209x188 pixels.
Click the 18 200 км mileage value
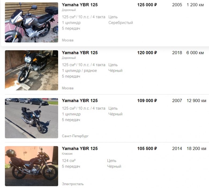[196, 149]
